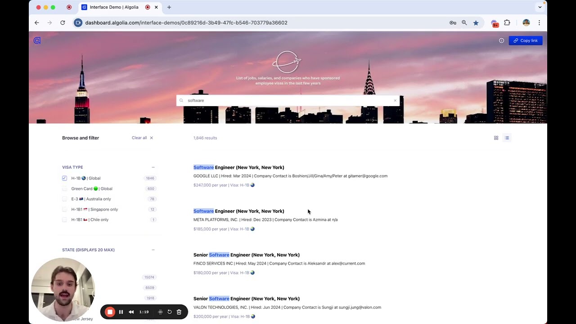Pause the screen recording
576x324 pixels.
point(121,312)
